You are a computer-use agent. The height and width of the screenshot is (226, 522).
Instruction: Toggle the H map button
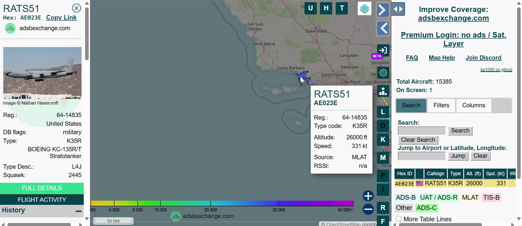326,8
